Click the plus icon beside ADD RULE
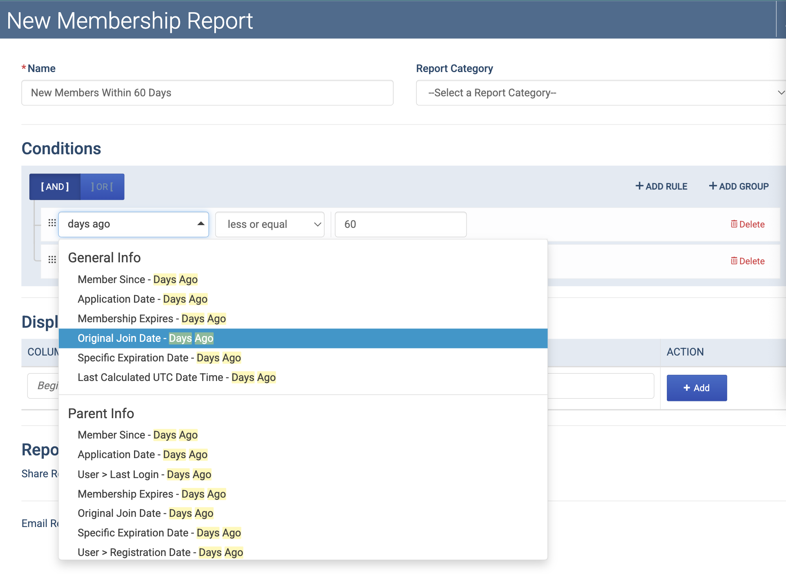The width and height of the screenshot is (786, 574). coord(639,186)
